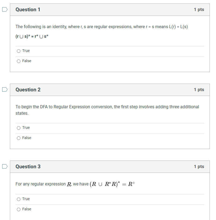This screenshot has width=216, height=220.
Task: Click the Question 3 header
Action: 28,166
